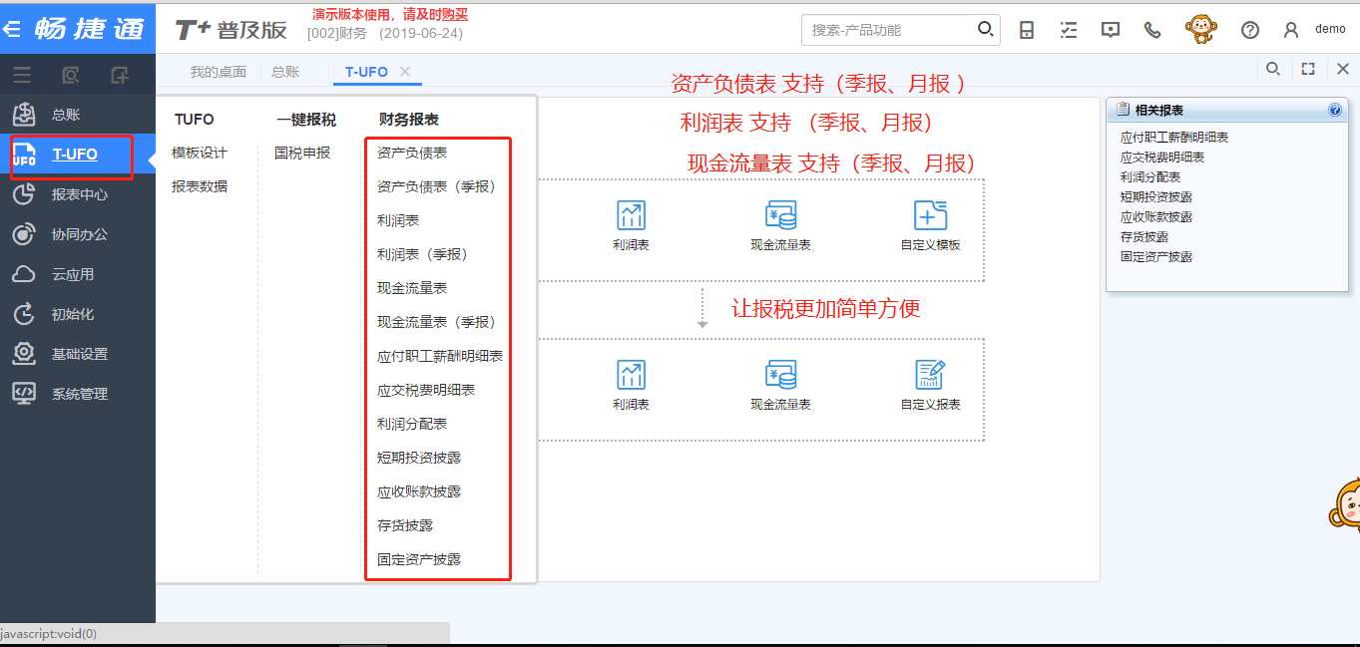Viewport: 1360px width, 647px height.
Task: Open 利润分配表 in 财务报表 menu
Action: click(412, 424)
